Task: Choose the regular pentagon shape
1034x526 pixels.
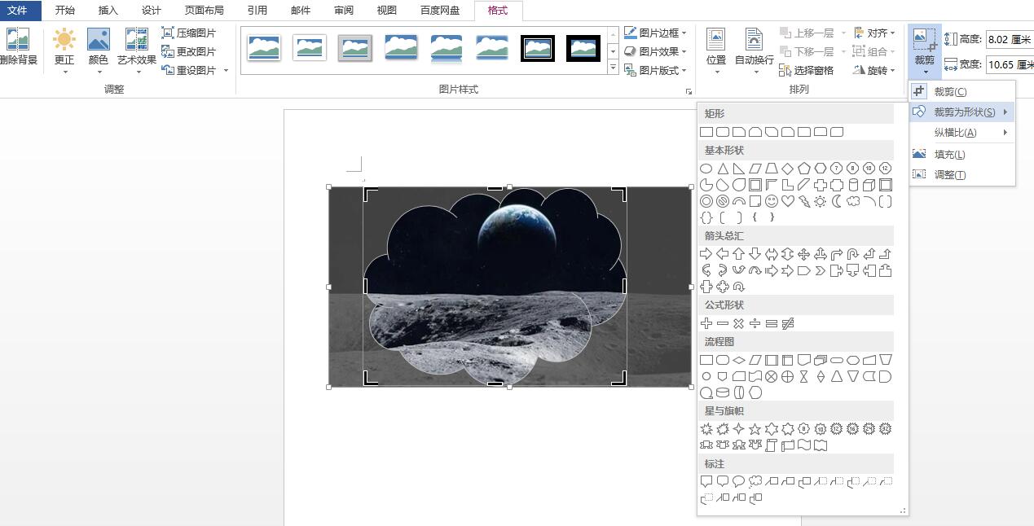Action: [804, 169]
